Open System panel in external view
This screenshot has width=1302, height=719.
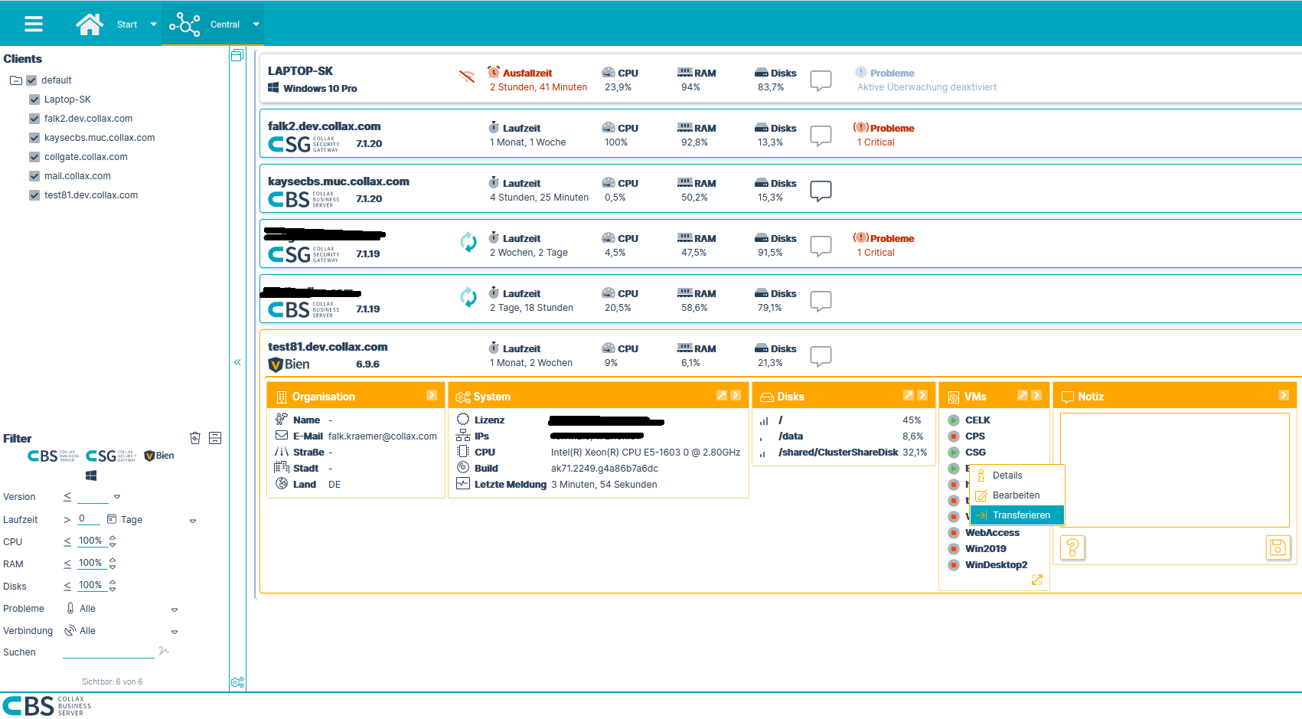tap(721, 395)
